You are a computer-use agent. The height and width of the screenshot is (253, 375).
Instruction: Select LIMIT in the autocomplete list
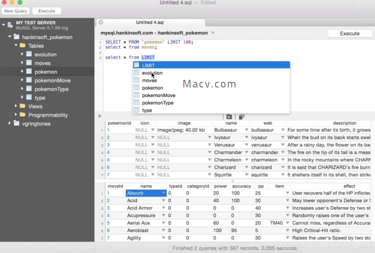[211, 65]
